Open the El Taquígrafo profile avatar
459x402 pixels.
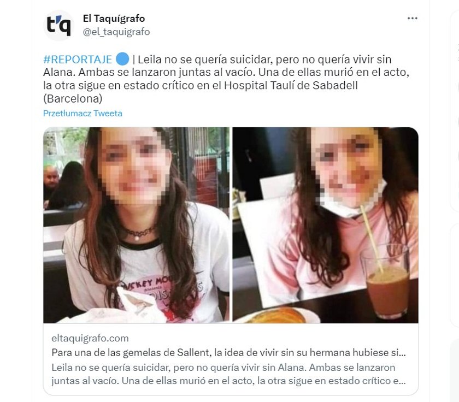pos(58,26)
